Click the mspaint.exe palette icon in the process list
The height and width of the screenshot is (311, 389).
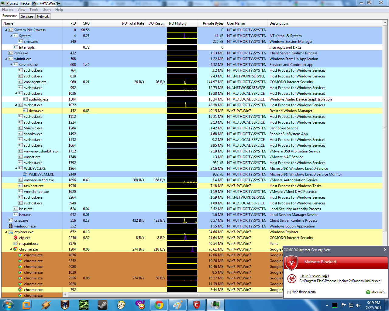pos(15,244)
